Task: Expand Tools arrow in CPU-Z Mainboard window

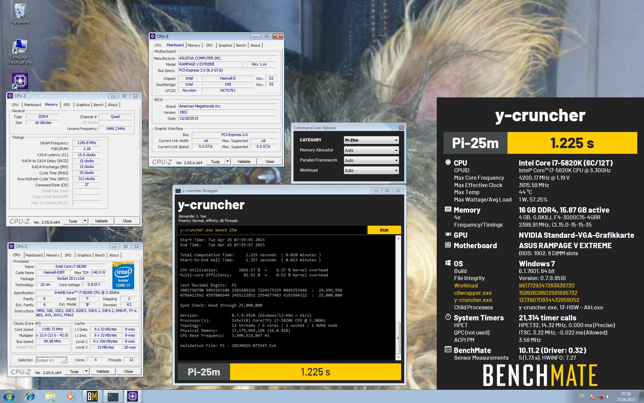Action: coord(227,162)
